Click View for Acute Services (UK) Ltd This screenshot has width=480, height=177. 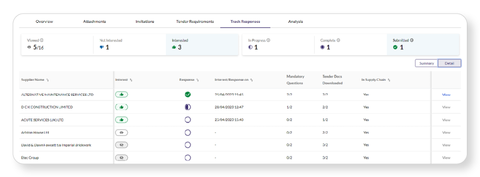pos(446,120)
